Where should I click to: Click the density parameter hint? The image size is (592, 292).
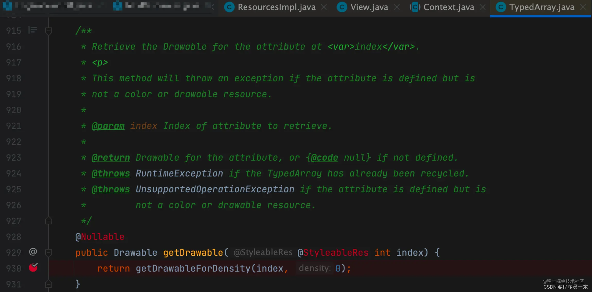315,268
